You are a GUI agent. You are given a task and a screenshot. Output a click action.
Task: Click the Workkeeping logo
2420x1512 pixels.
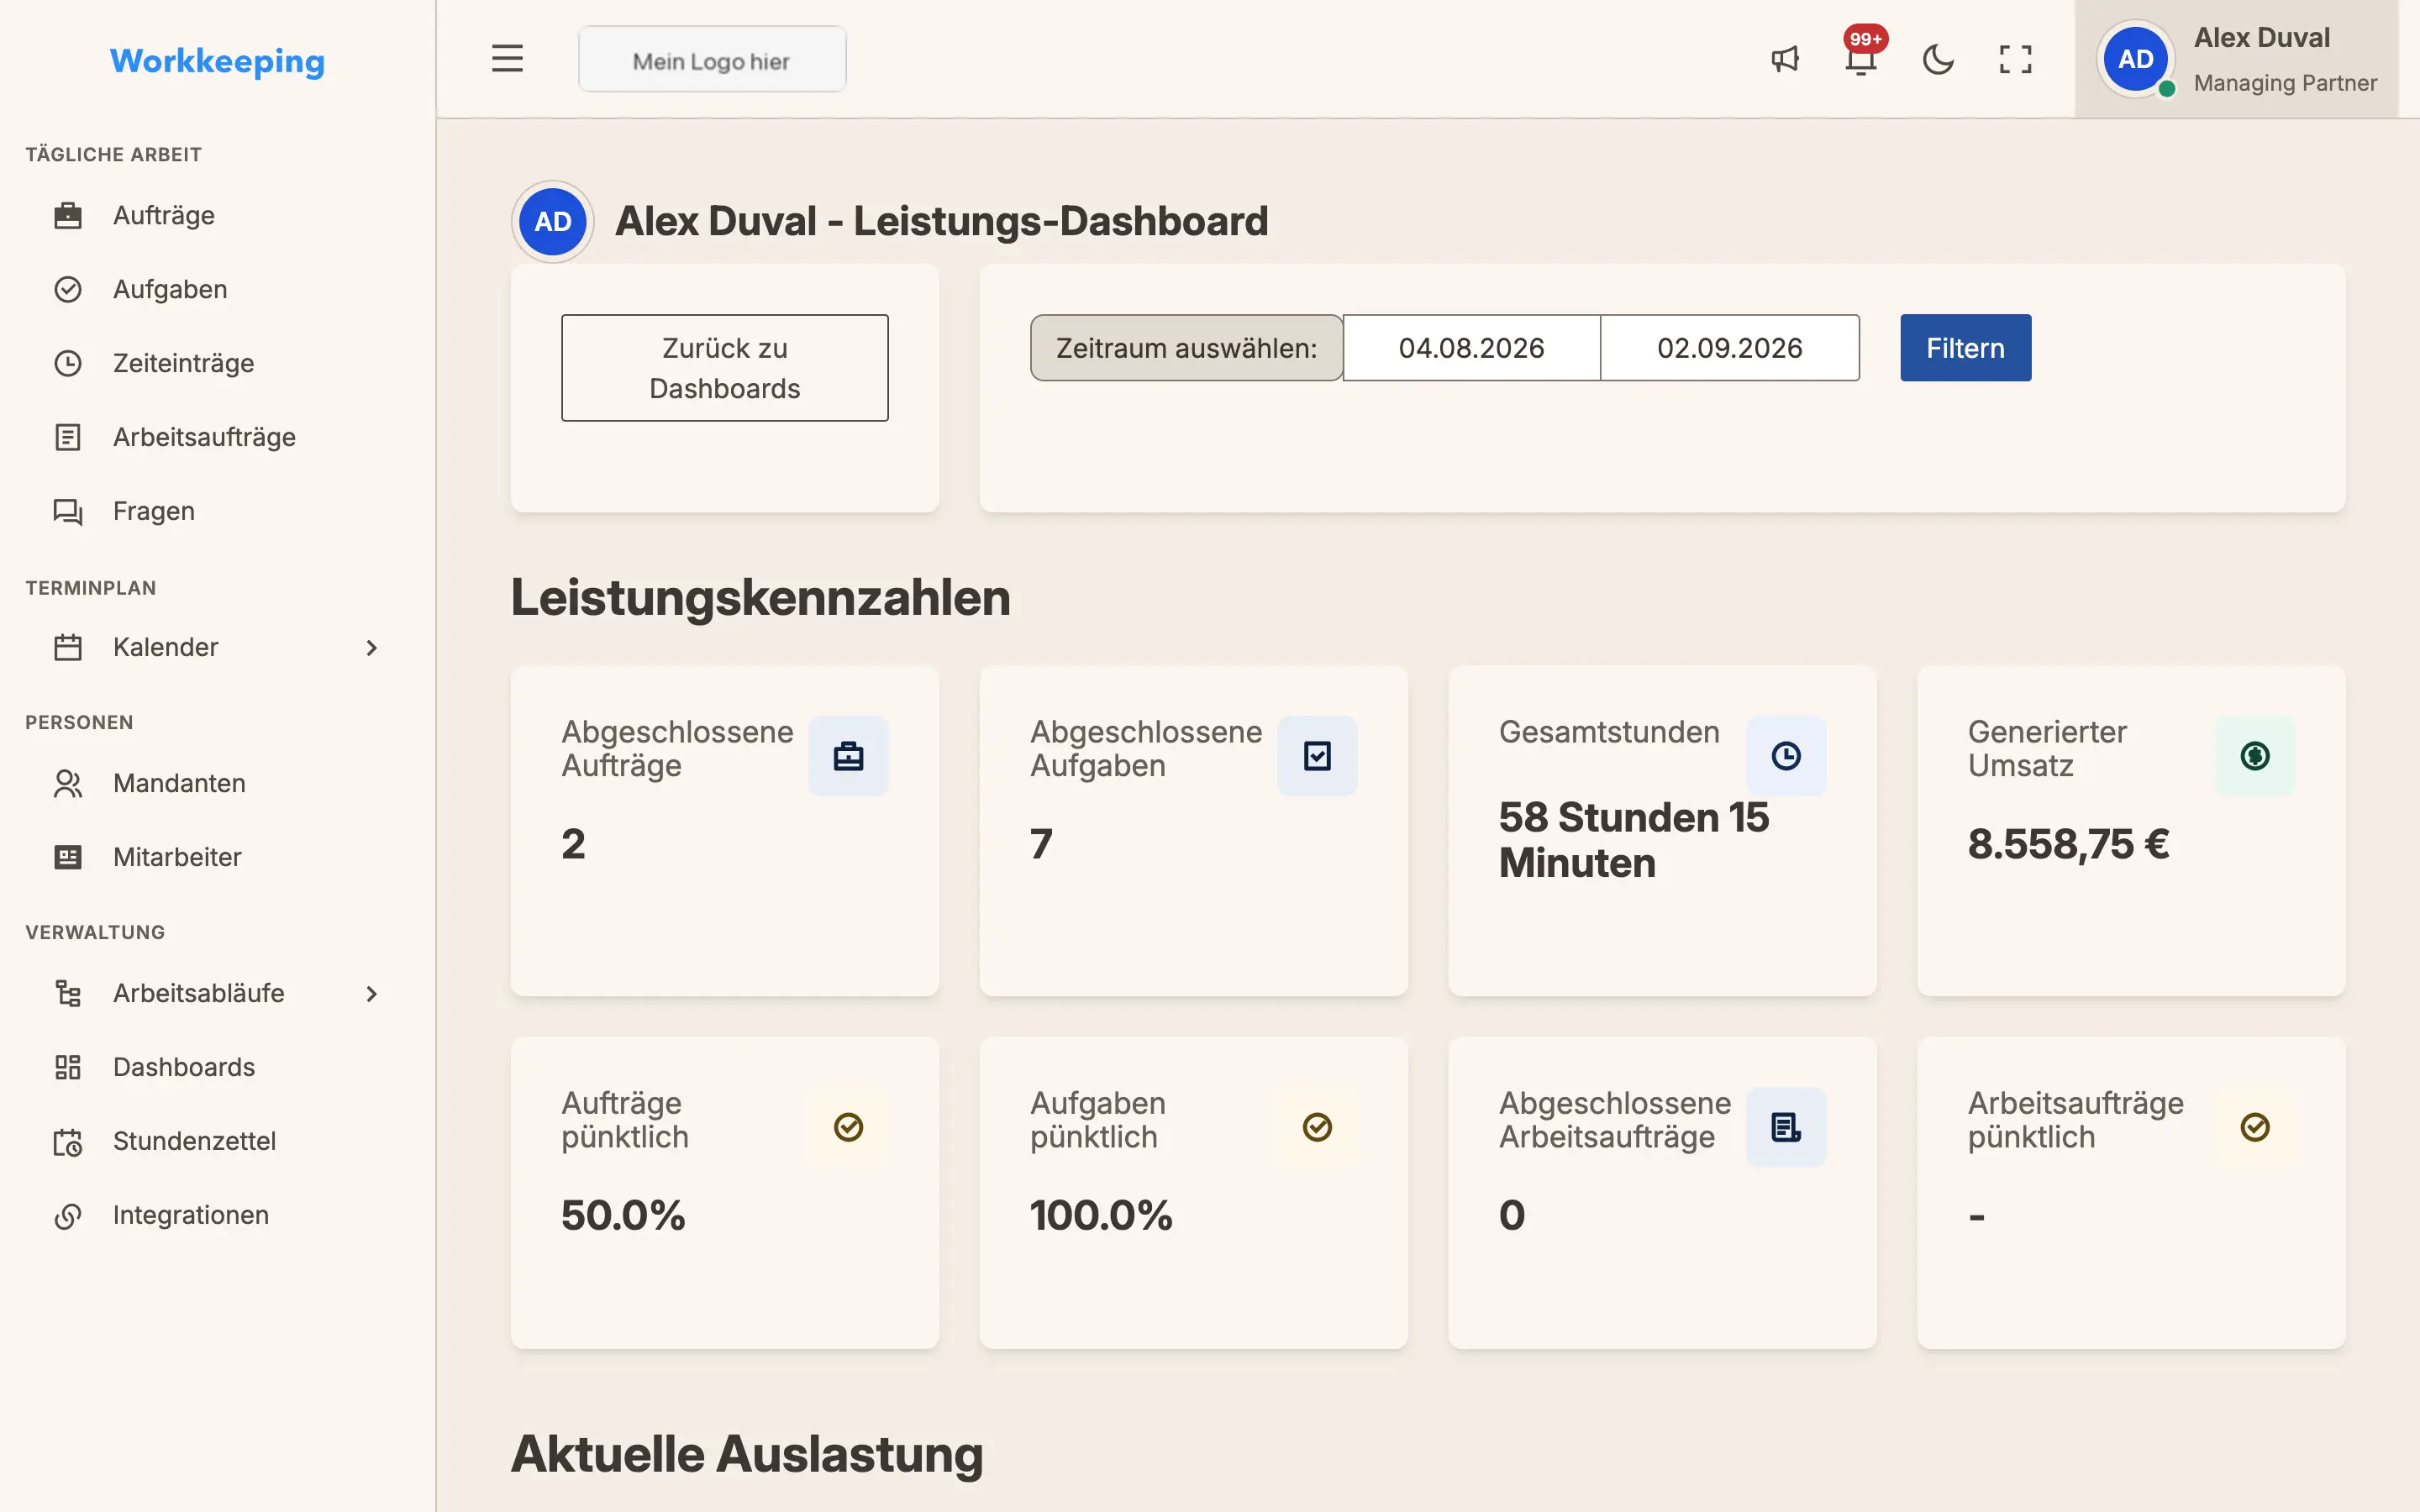pos(217,61)
